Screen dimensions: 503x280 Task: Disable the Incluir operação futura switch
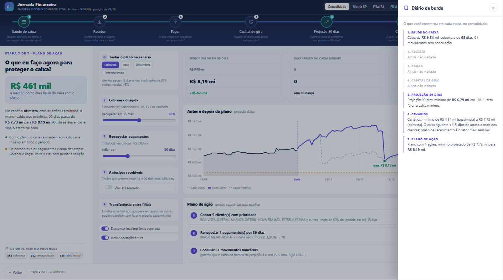105,238
